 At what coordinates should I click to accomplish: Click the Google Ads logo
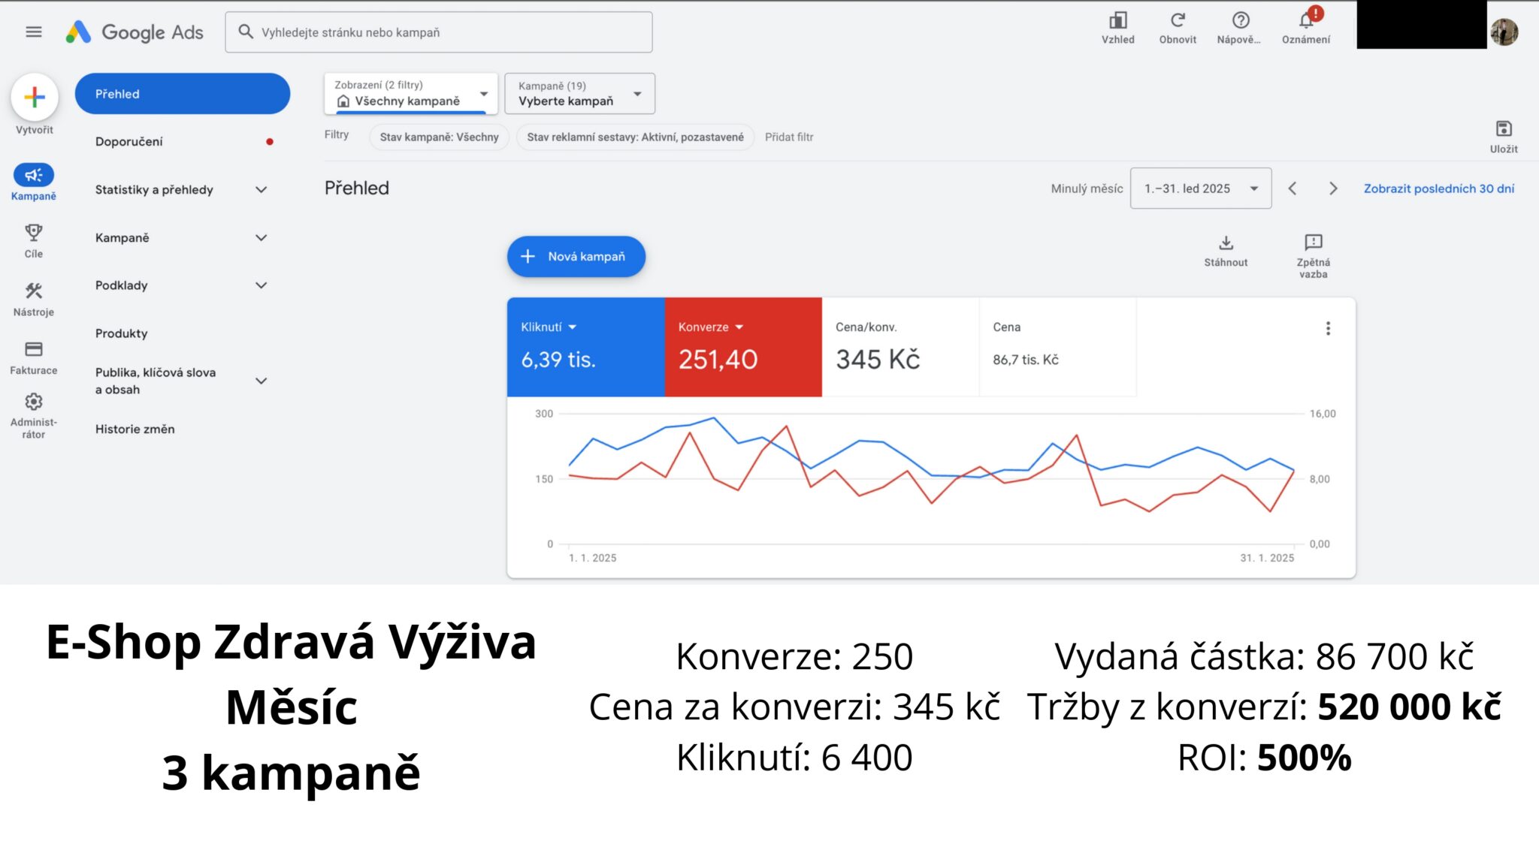(135, 32)
